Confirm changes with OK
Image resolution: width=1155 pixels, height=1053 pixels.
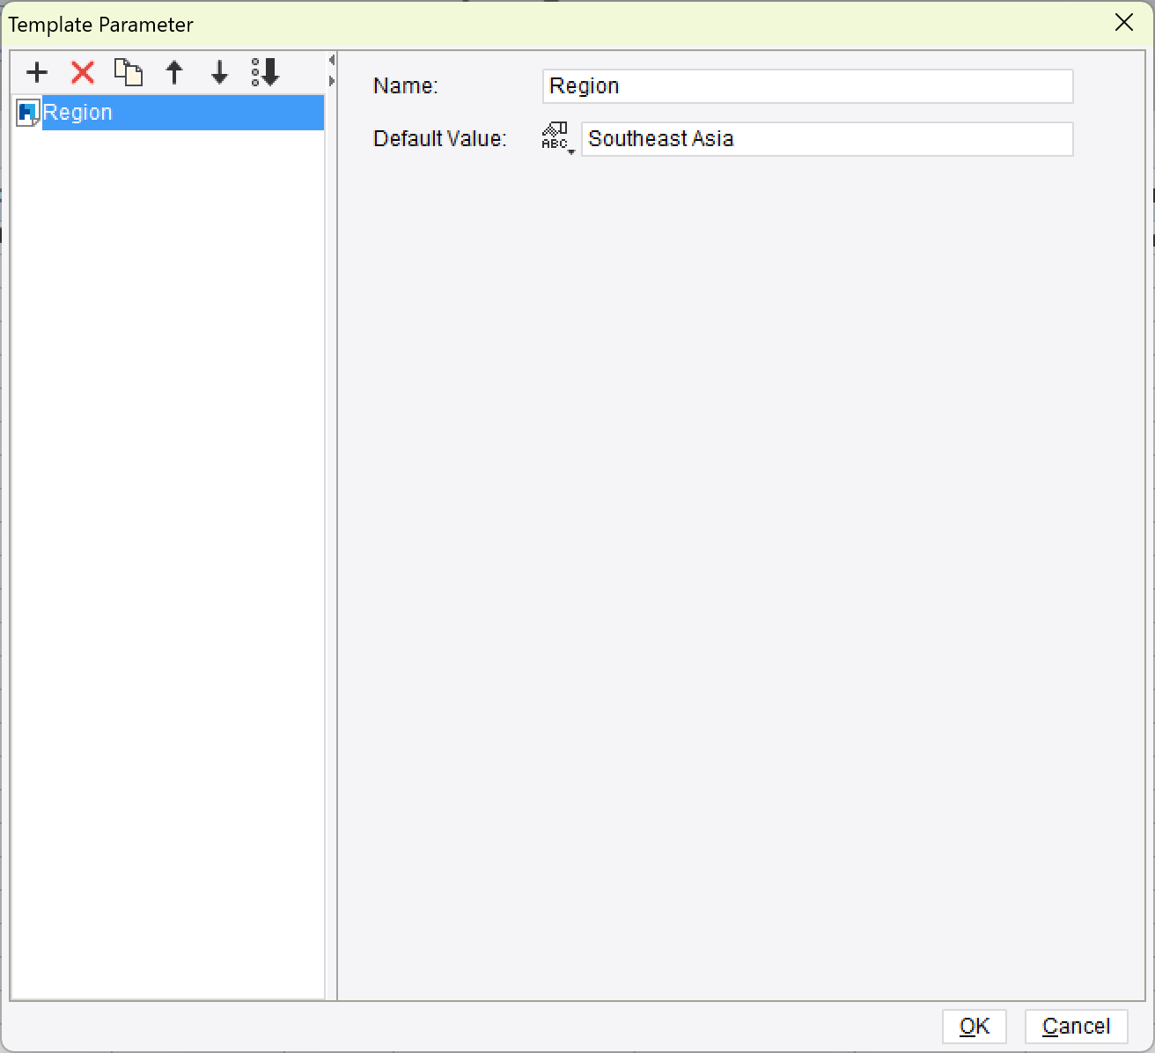click(x=974, y=1026)
